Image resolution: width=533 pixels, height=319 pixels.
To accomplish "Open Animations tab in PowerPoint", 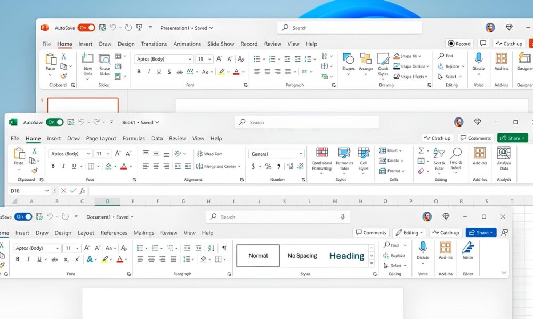I will pos(187,44).
